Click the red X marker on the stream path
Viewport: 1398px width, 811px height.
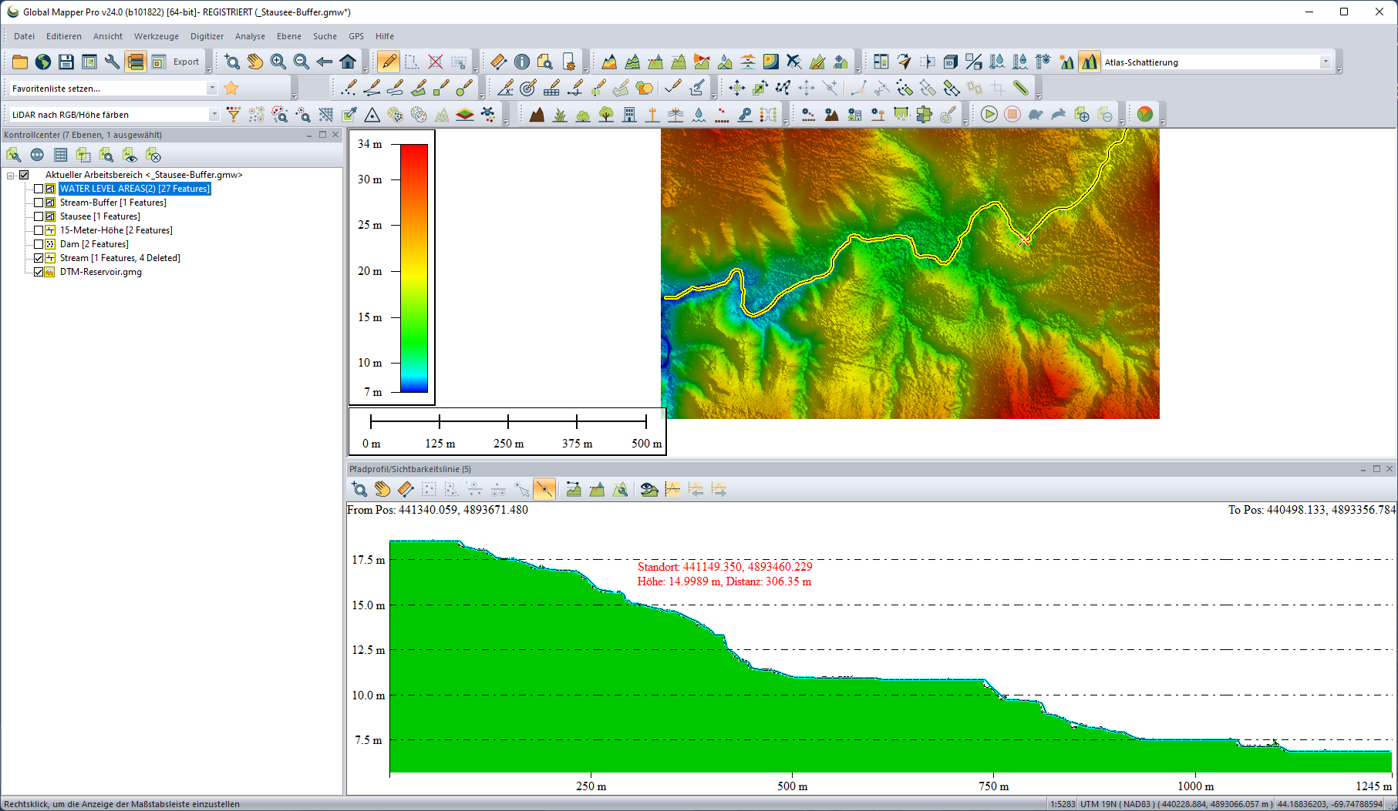pos(1024,241)
